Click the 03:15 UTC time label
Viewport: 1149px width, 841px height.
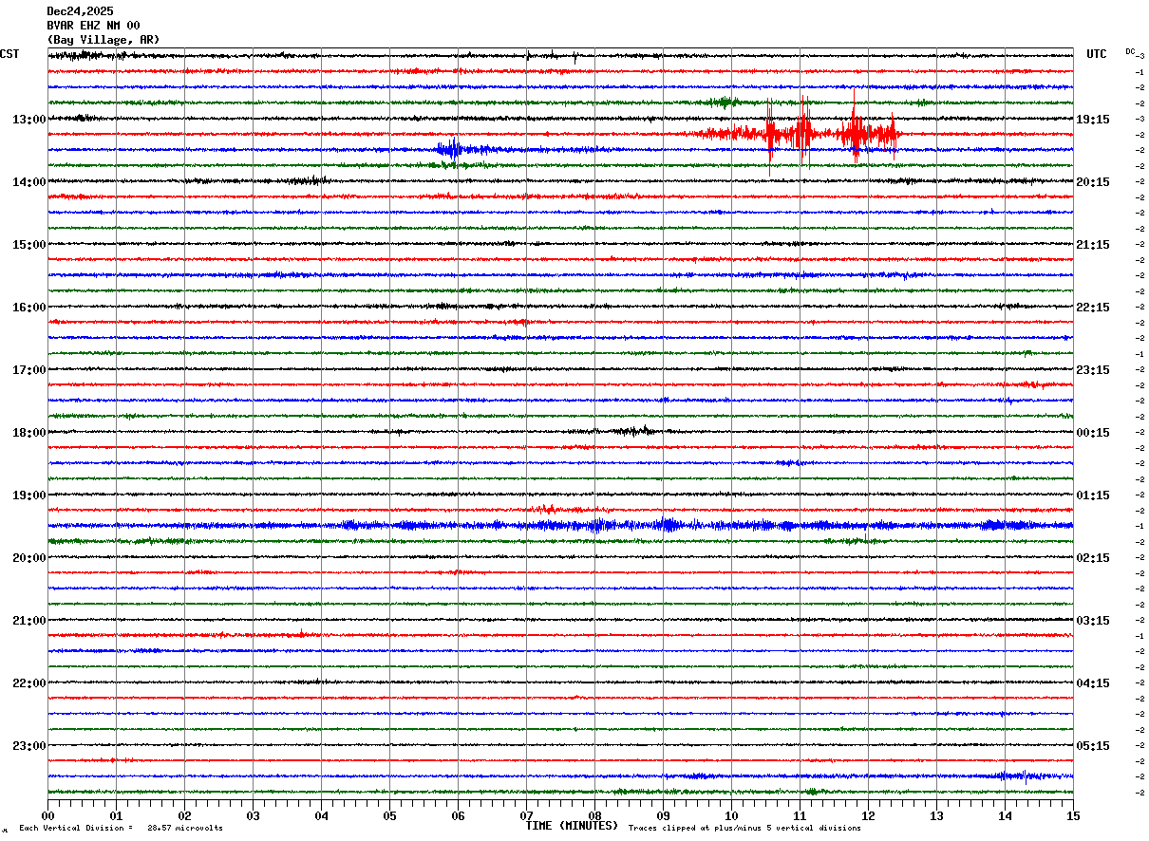(1093, 621)
